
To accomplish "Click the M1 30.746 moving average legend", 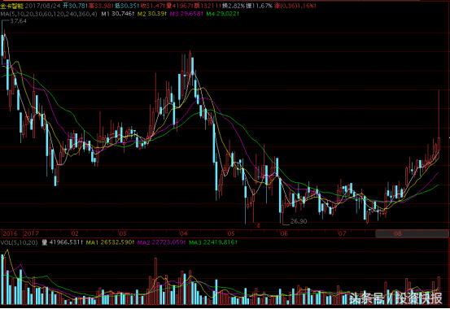I will tap(117, 14).
